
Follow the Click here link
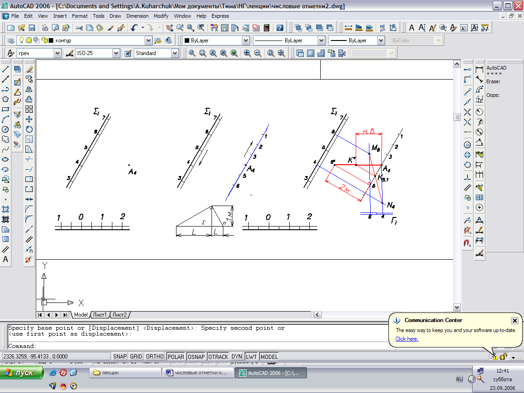tap(407, 339)
